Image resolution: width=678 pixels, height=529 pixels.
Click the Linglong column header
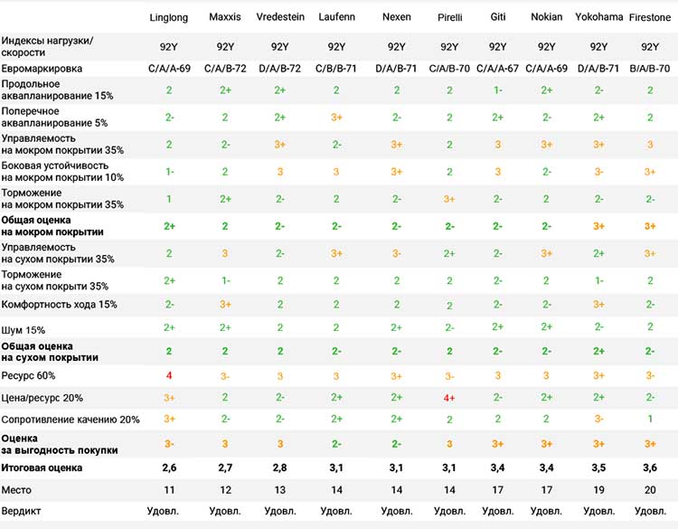[x=169, y=18]
